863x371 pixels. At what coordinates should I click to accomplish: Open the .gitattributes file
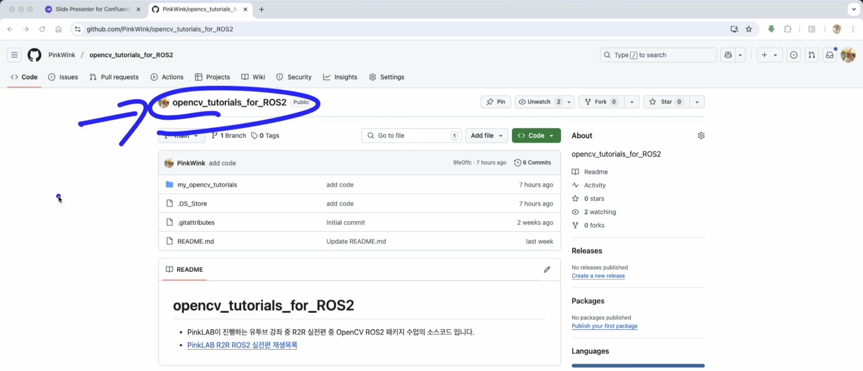click(x=196, y=222)
